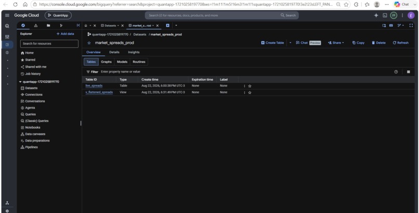Screen dimensions: 419x213
Task: Select the Tables filter button
Action: pos(91,62)
